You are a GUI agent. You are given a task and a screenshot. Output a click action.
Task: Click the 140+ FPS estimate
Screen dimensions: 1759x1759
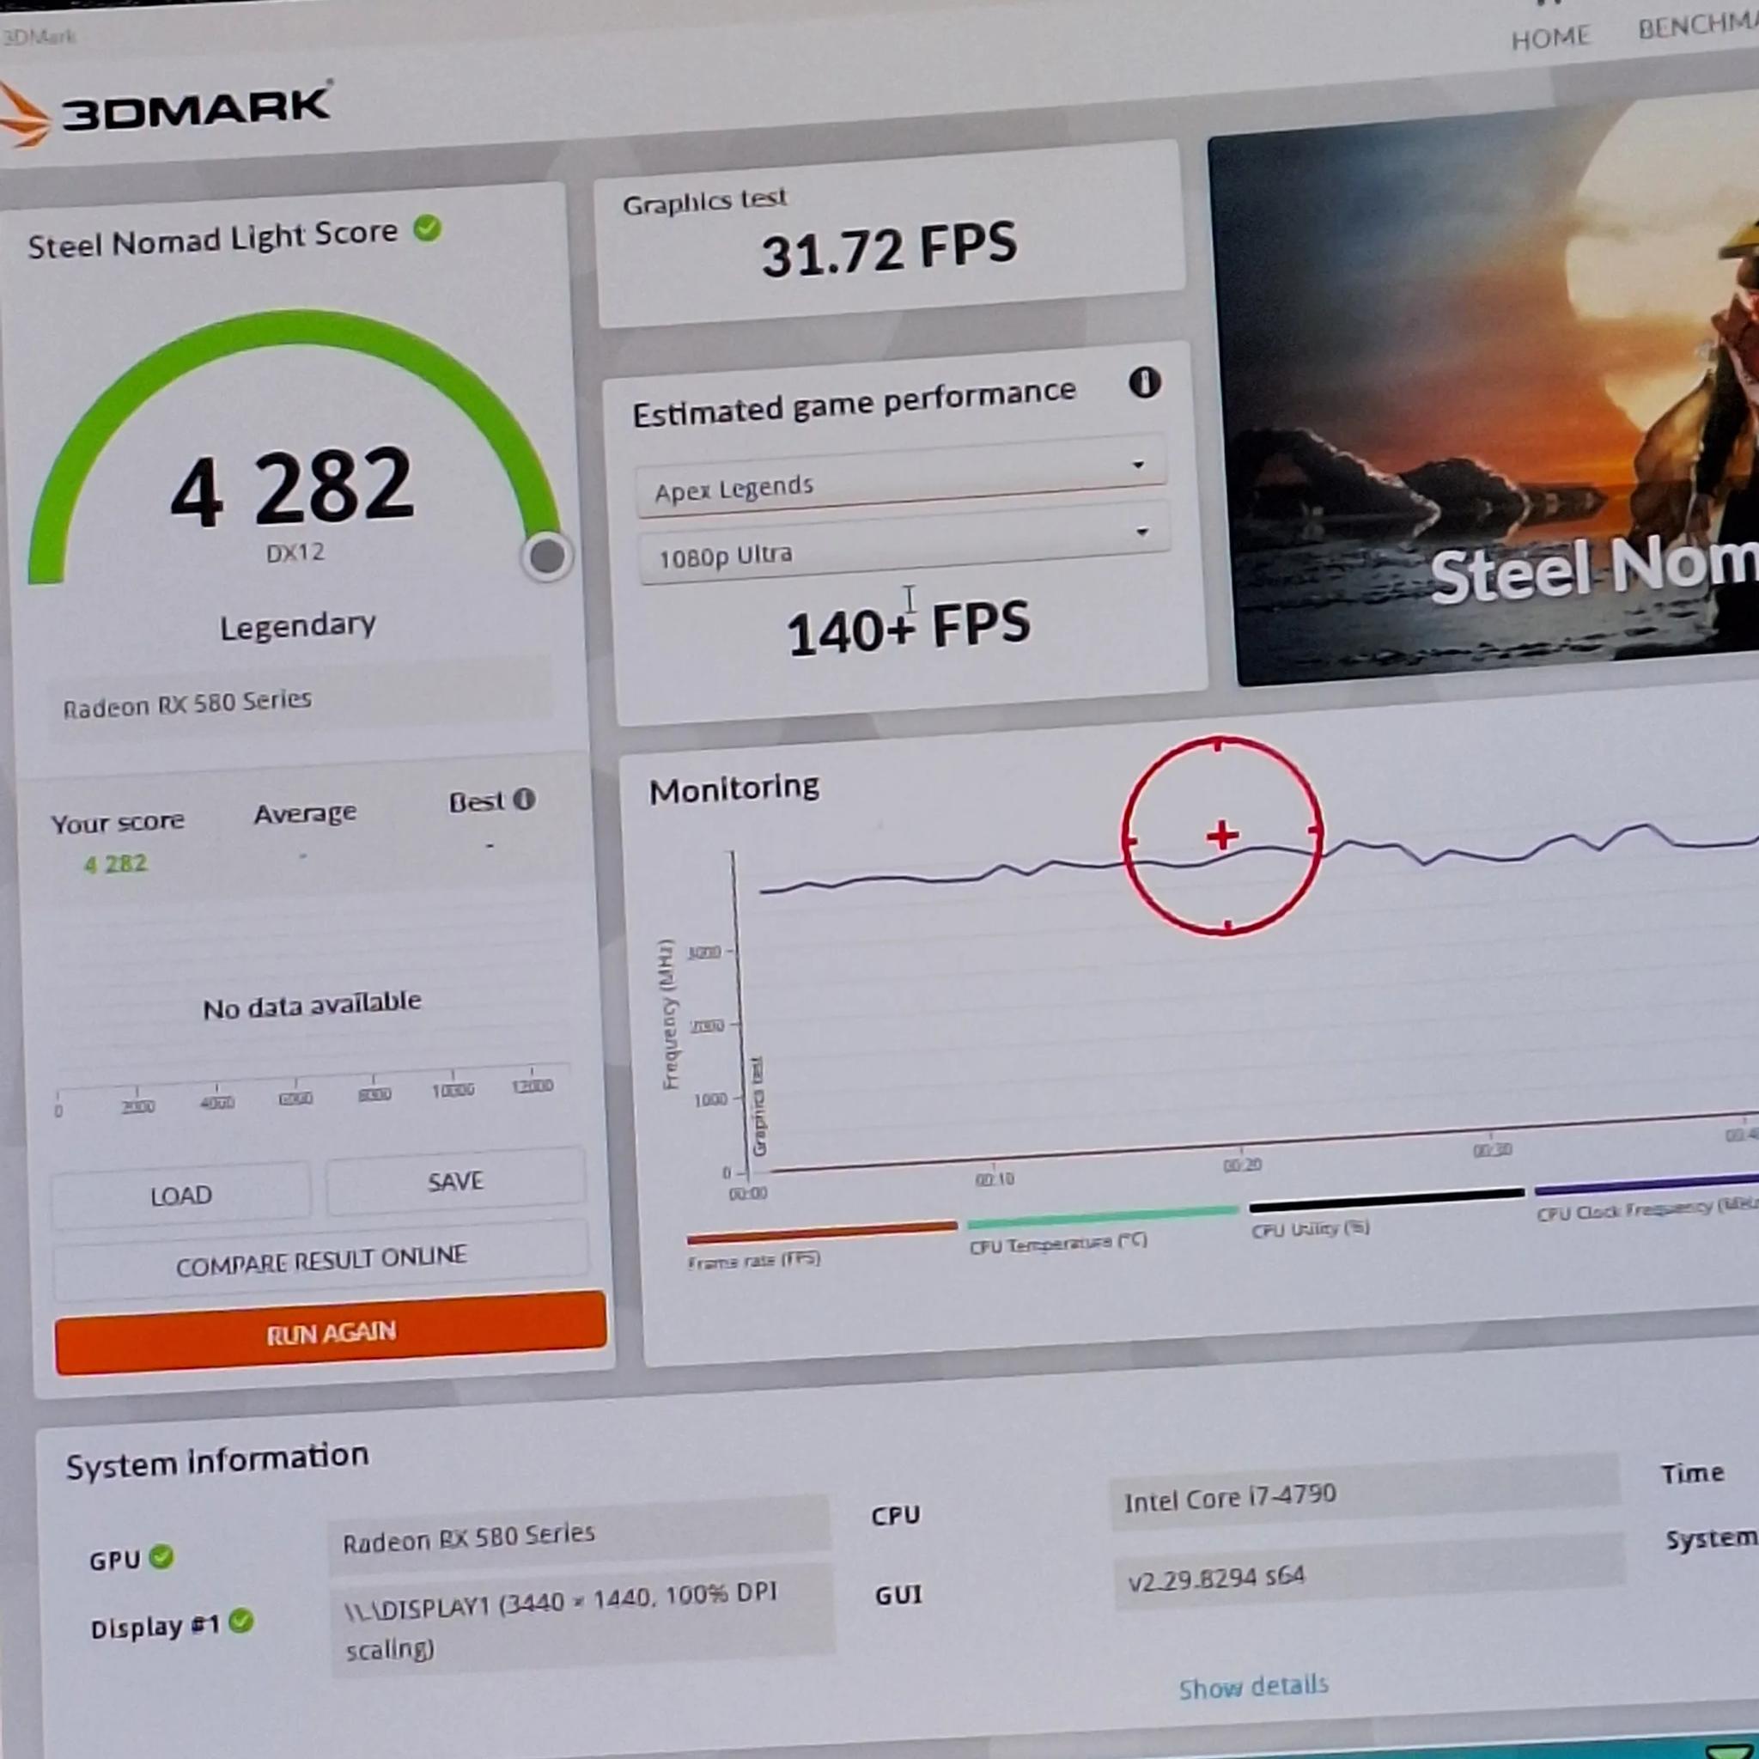tap(909, 627)
